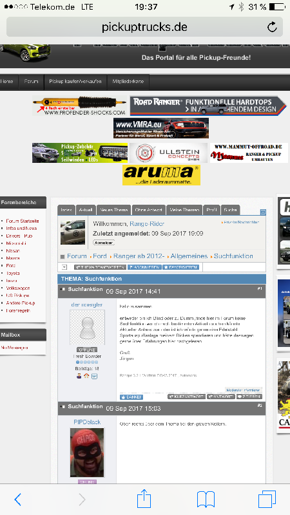
Task: Open topic actions dropdown arrow
Action: [64, 267]
